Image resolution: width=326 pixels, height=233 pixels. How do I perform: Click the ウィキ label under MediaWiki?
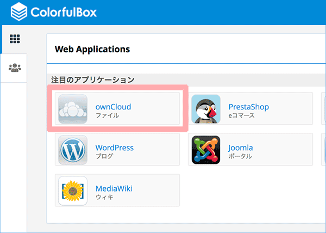tap(104, 197)
